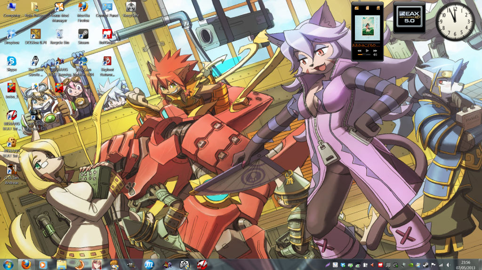Launch the GTA San Andreas shortcut
This screenshot has height=270, width=482.
tap(12, 174)
